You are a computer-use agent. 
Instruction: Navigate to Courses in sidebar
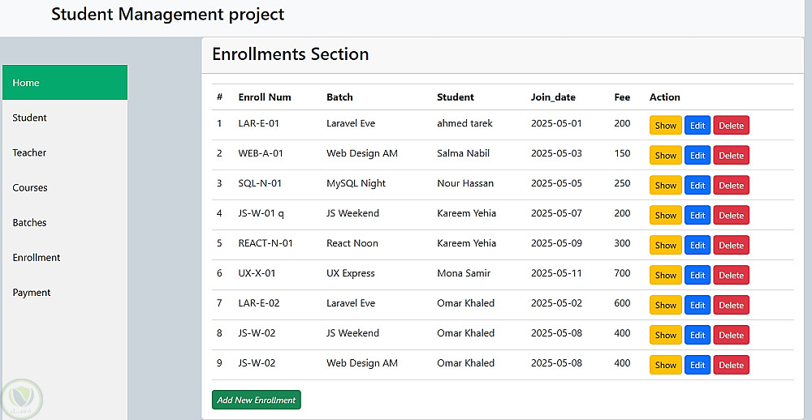[31, 187]
